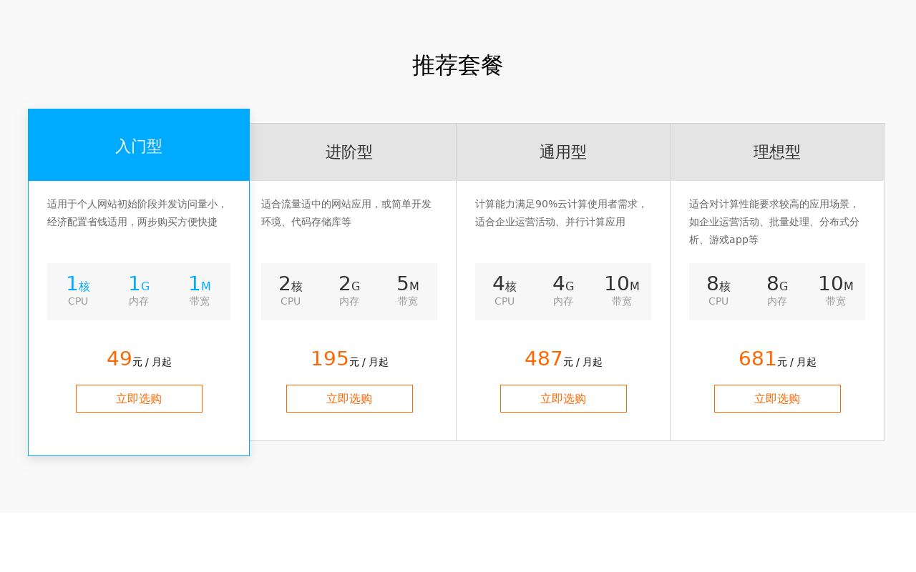
Task: Buy the 487元 plan via 立即选购
Action: [x=563, y=398]
